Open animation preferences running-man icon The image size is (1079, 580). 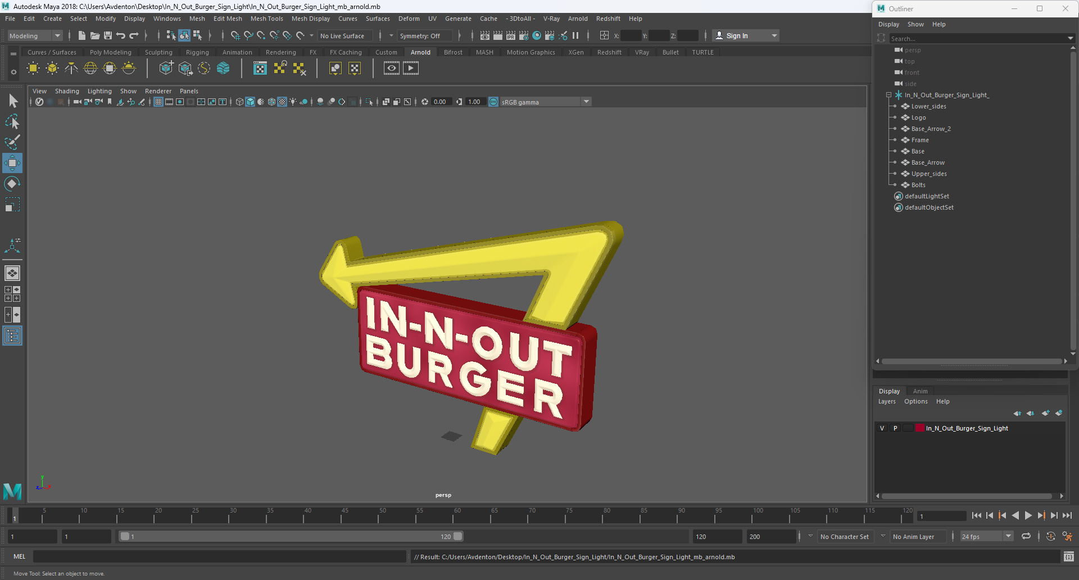pyautogui.click(x=1067, y=536)
